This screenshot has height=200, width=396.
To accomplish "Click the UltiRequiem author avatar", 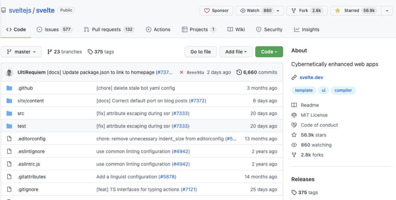I will 10,73.
